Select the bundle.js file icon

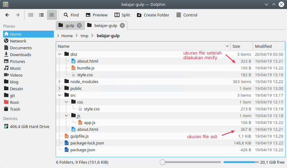(73, 68)
